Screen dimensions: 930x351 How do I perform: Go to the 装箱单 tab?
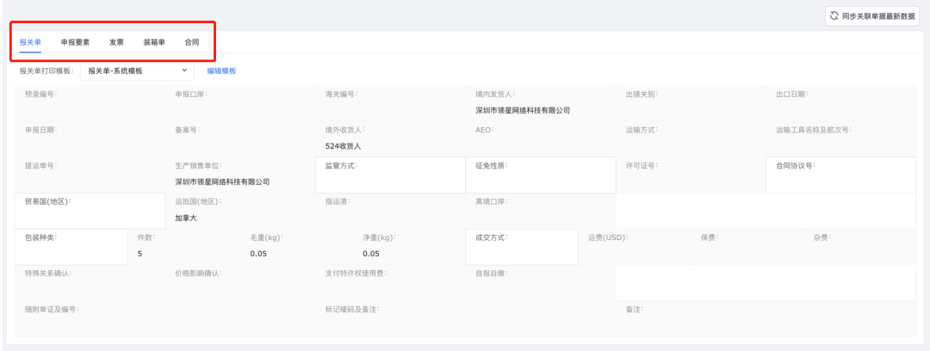pyautogui.click(x=154, y=42)
